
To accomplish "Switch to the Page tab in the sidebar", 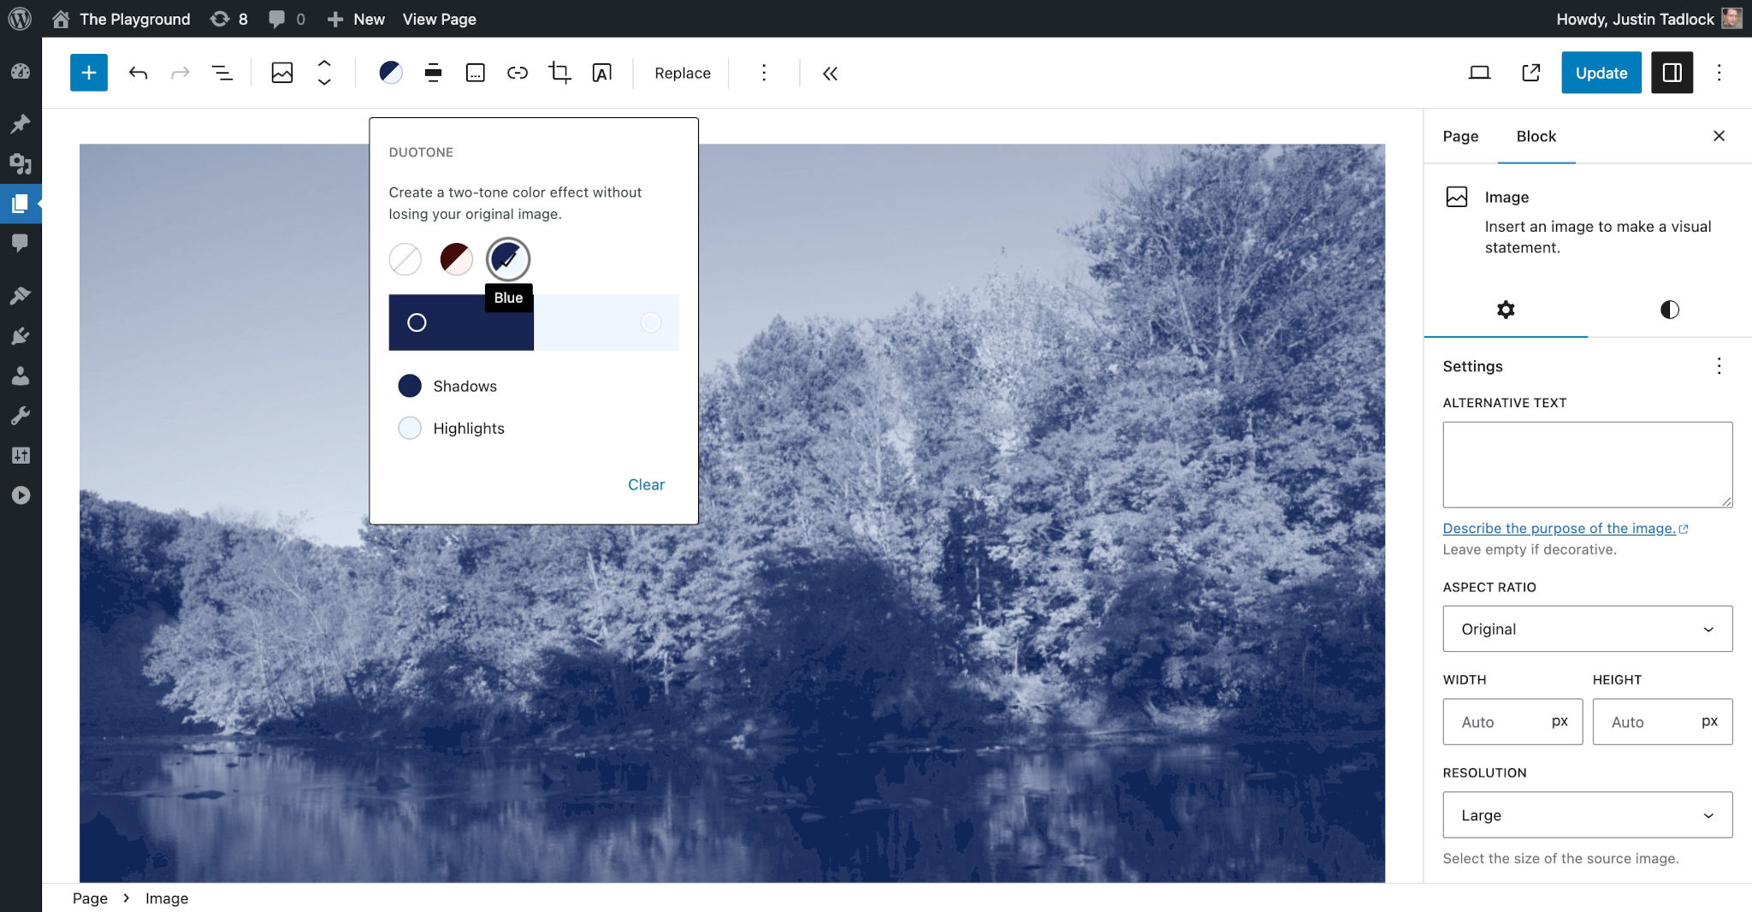I will tap(1460, 136).
